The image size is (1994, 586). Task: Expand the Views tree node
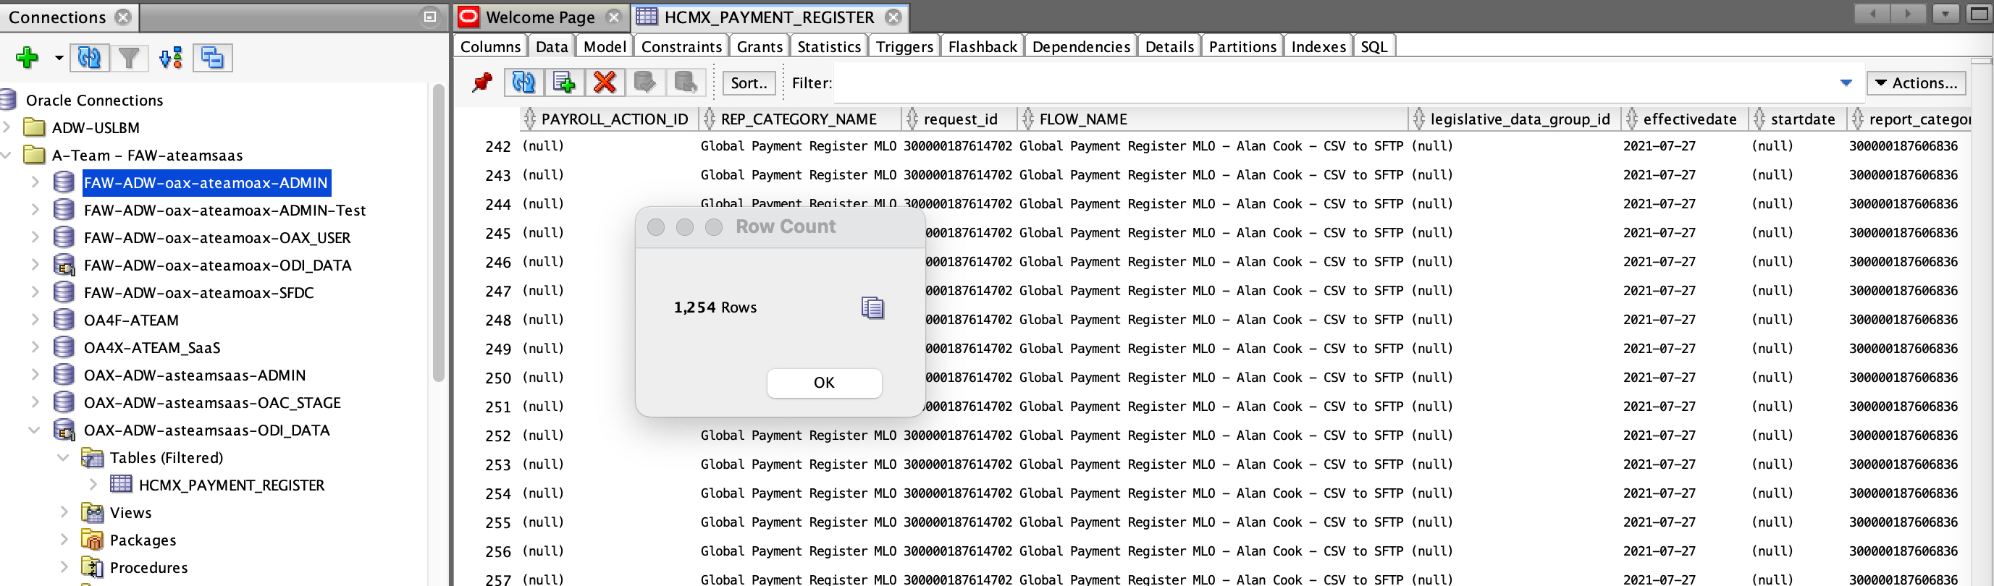click(64, 512)
